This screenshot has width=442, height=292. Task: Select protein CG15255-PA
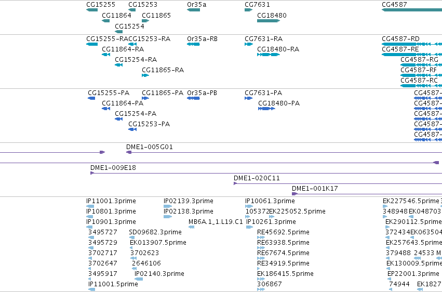pyautogui.click(x=109, y=92)
